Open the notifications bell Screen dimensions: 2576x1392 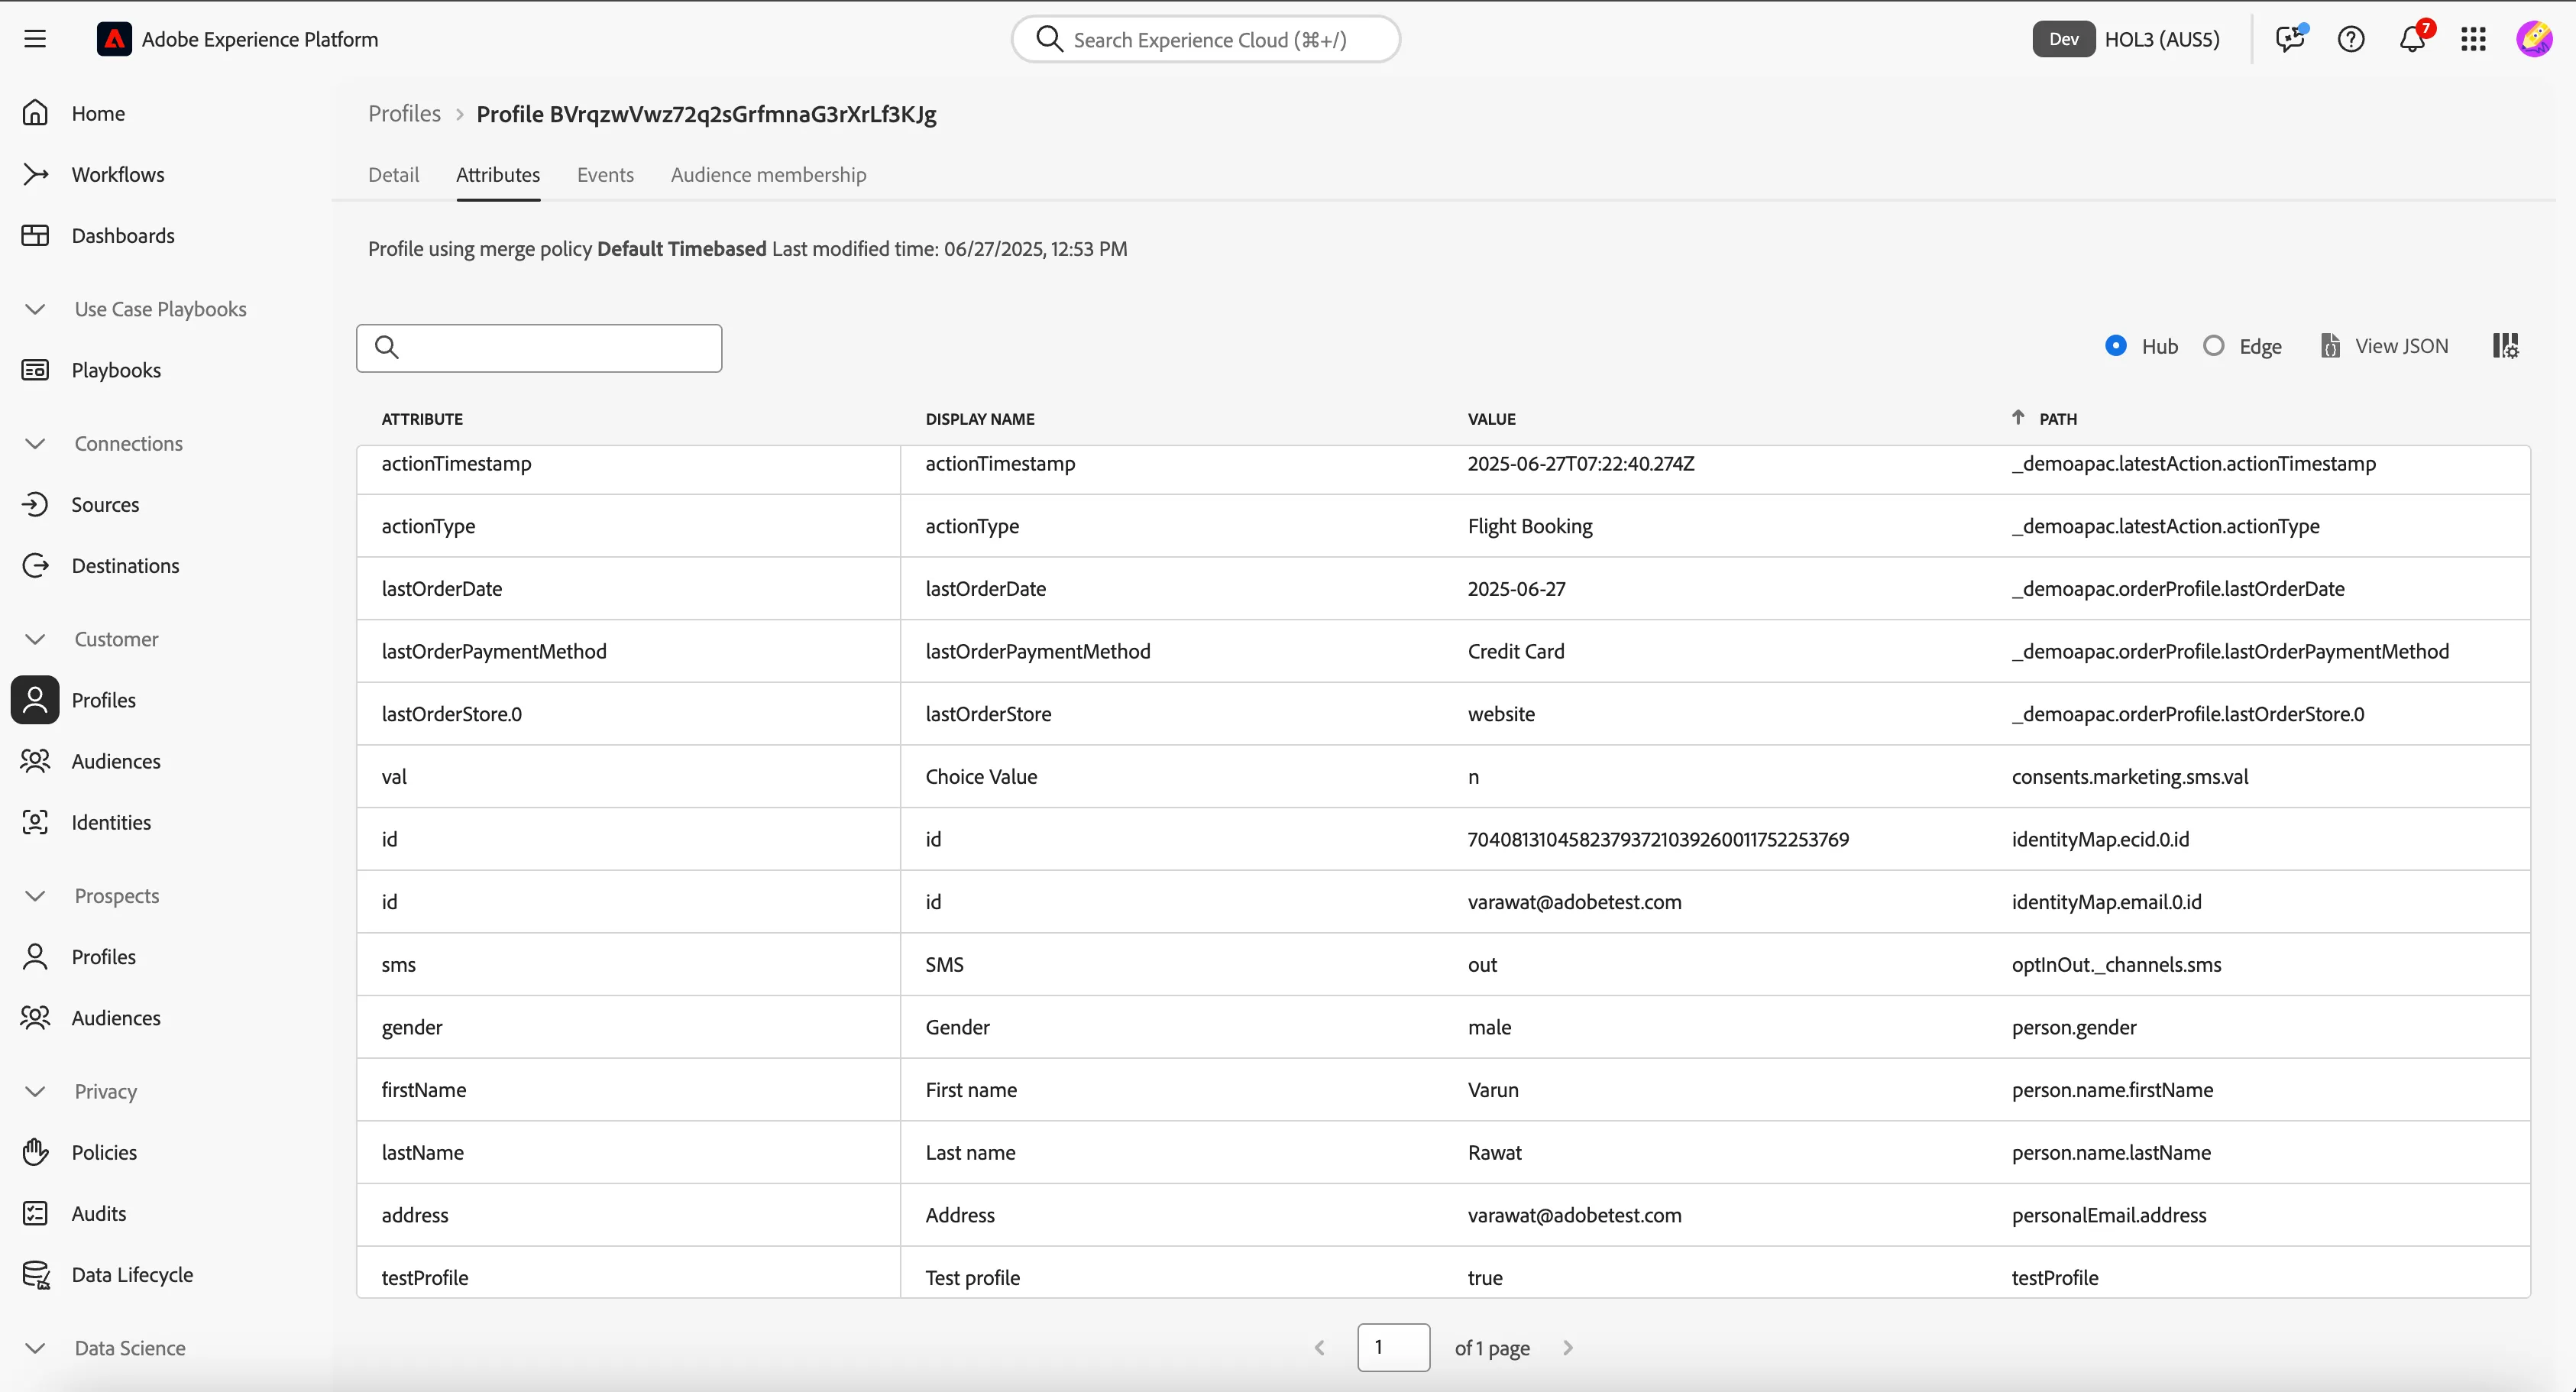pyautogui.click(x=2412, y=39)
